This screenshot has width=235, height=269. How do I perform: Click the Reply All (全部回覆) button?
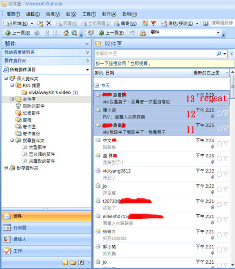(96, 23)
